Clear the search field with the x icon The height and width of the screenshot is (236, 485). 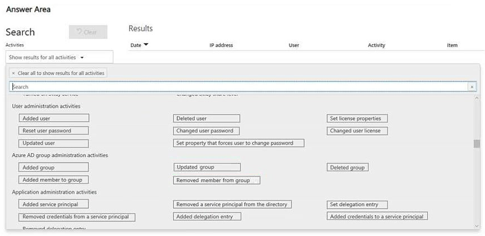(472, 87)
